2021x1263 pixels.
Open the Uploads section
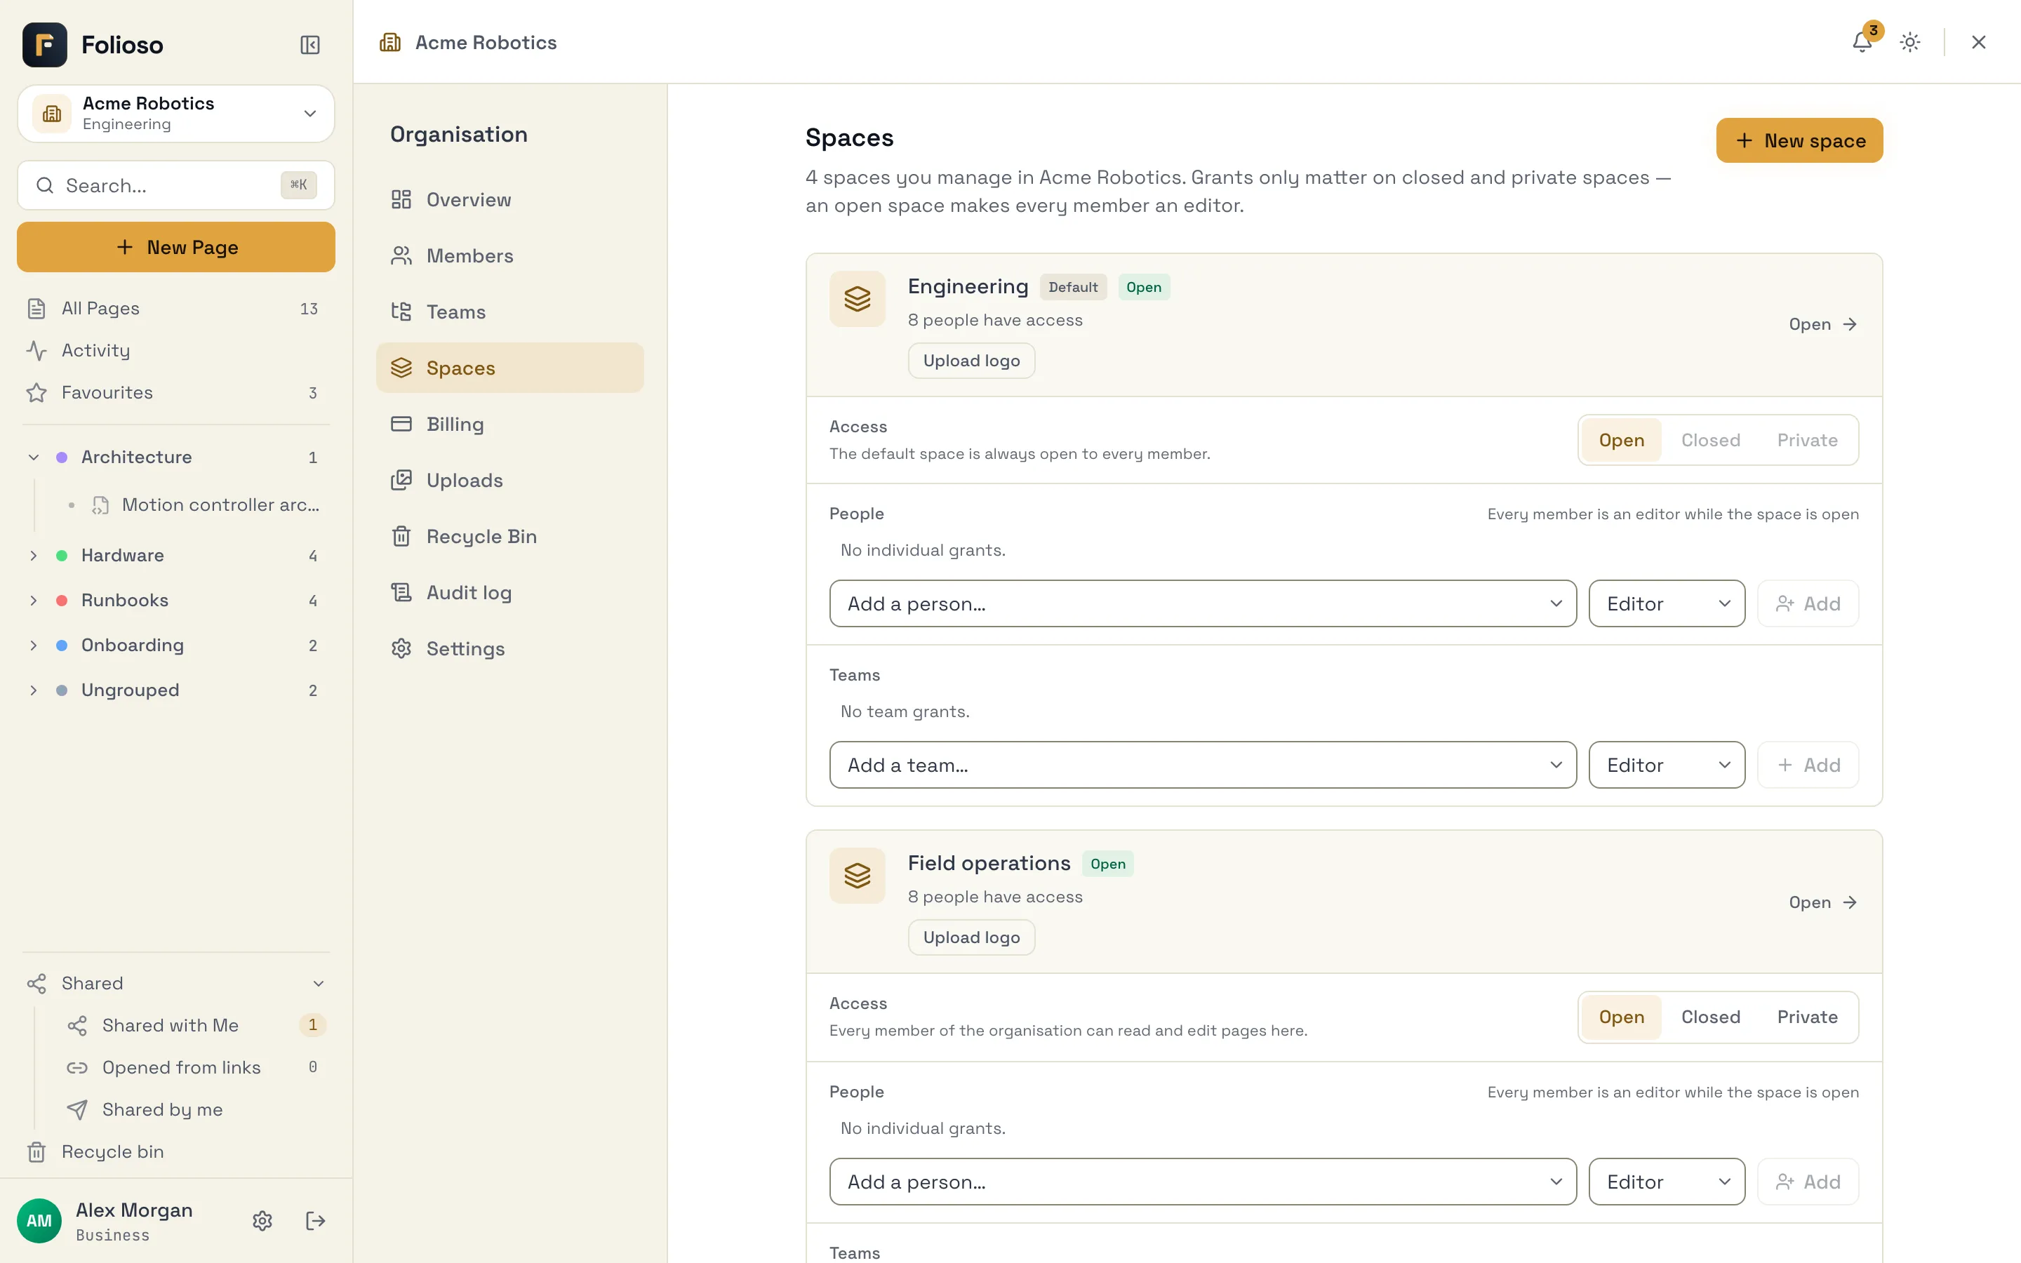[x=509, y=481]
